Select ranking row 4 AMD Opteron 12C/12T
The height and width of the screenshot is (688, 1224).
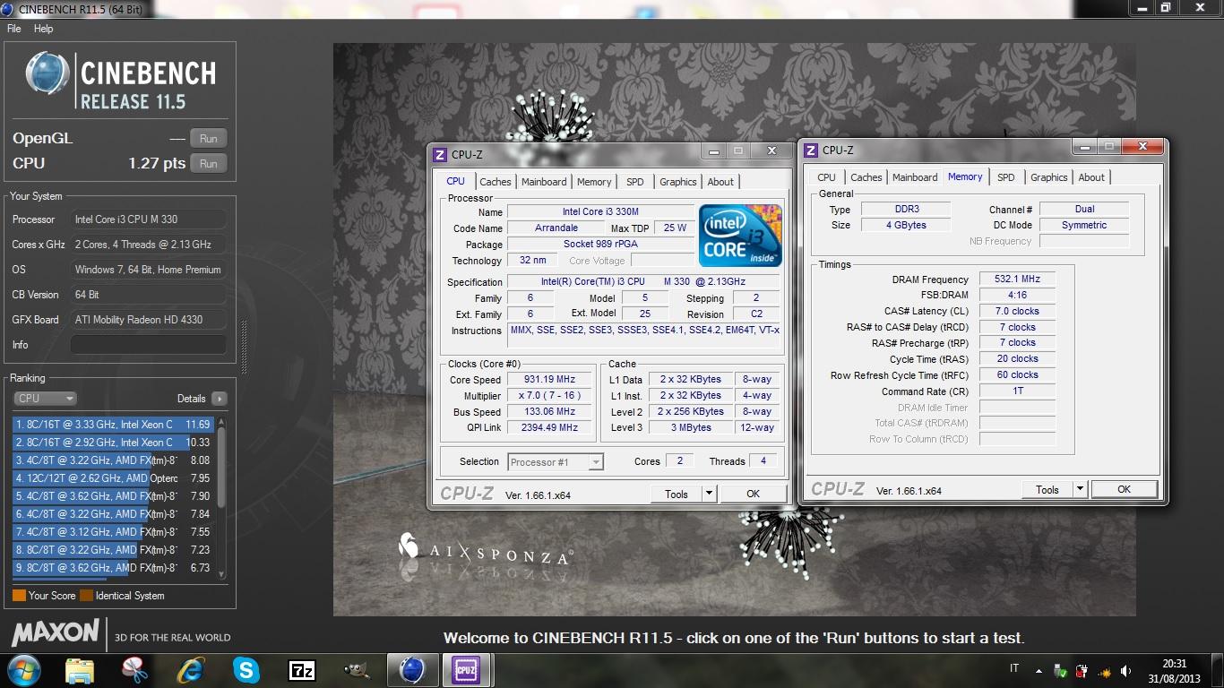(x=113, y=478)
